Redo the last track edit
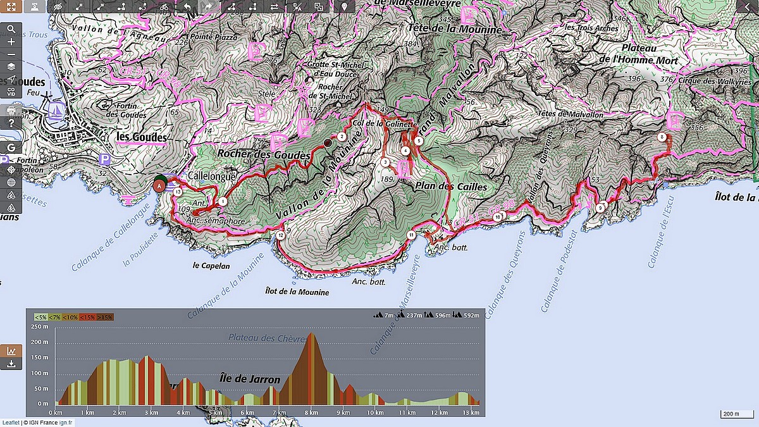This screenshot has width=759, height=427. click(208, 7)
